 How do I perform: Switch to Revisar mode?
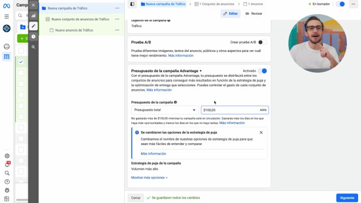pyautogui.click(x=254, y=14)
